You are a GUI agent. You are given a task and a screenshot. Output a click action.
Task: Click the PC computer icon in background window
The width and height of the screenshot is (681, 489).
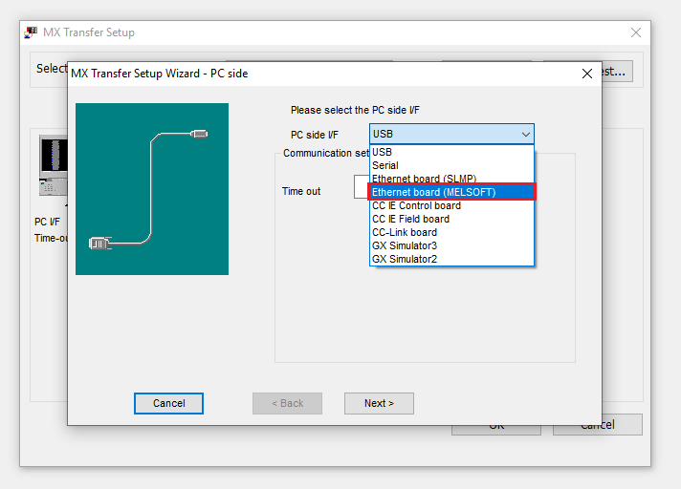53,165
